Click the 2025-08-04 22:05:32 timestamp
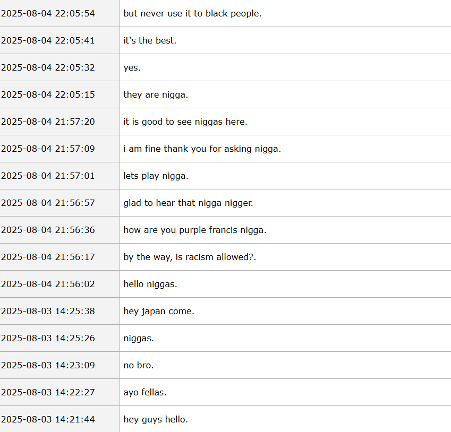This screenshot has width=451, height=432. (x=48, y=67)
